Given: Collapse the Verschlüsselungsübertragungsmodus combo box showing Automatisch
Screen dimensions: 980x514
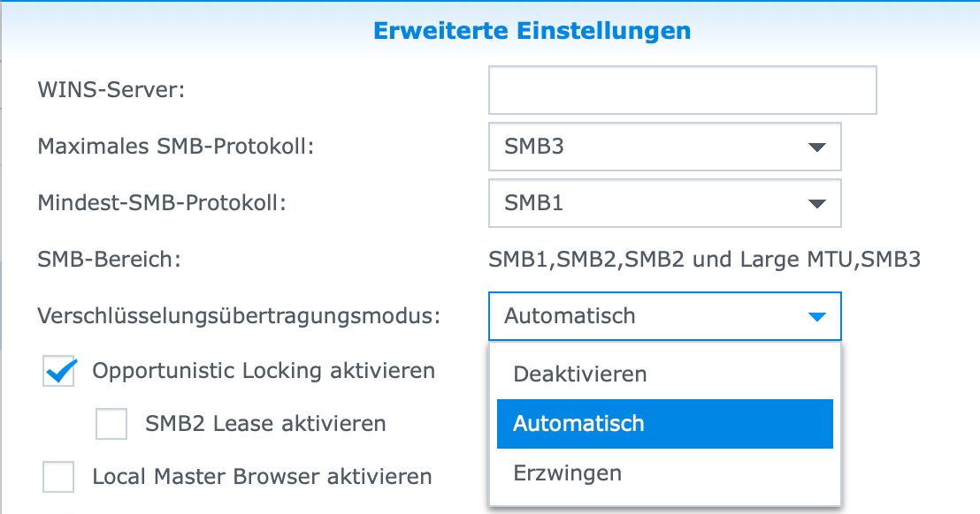Looking at the screenshot, I should point(663,316).
